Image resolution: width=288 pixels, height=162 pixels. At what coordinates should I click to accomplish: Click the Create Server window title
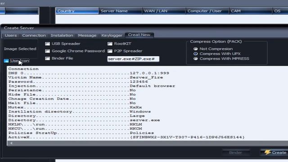tap(19, 28)
